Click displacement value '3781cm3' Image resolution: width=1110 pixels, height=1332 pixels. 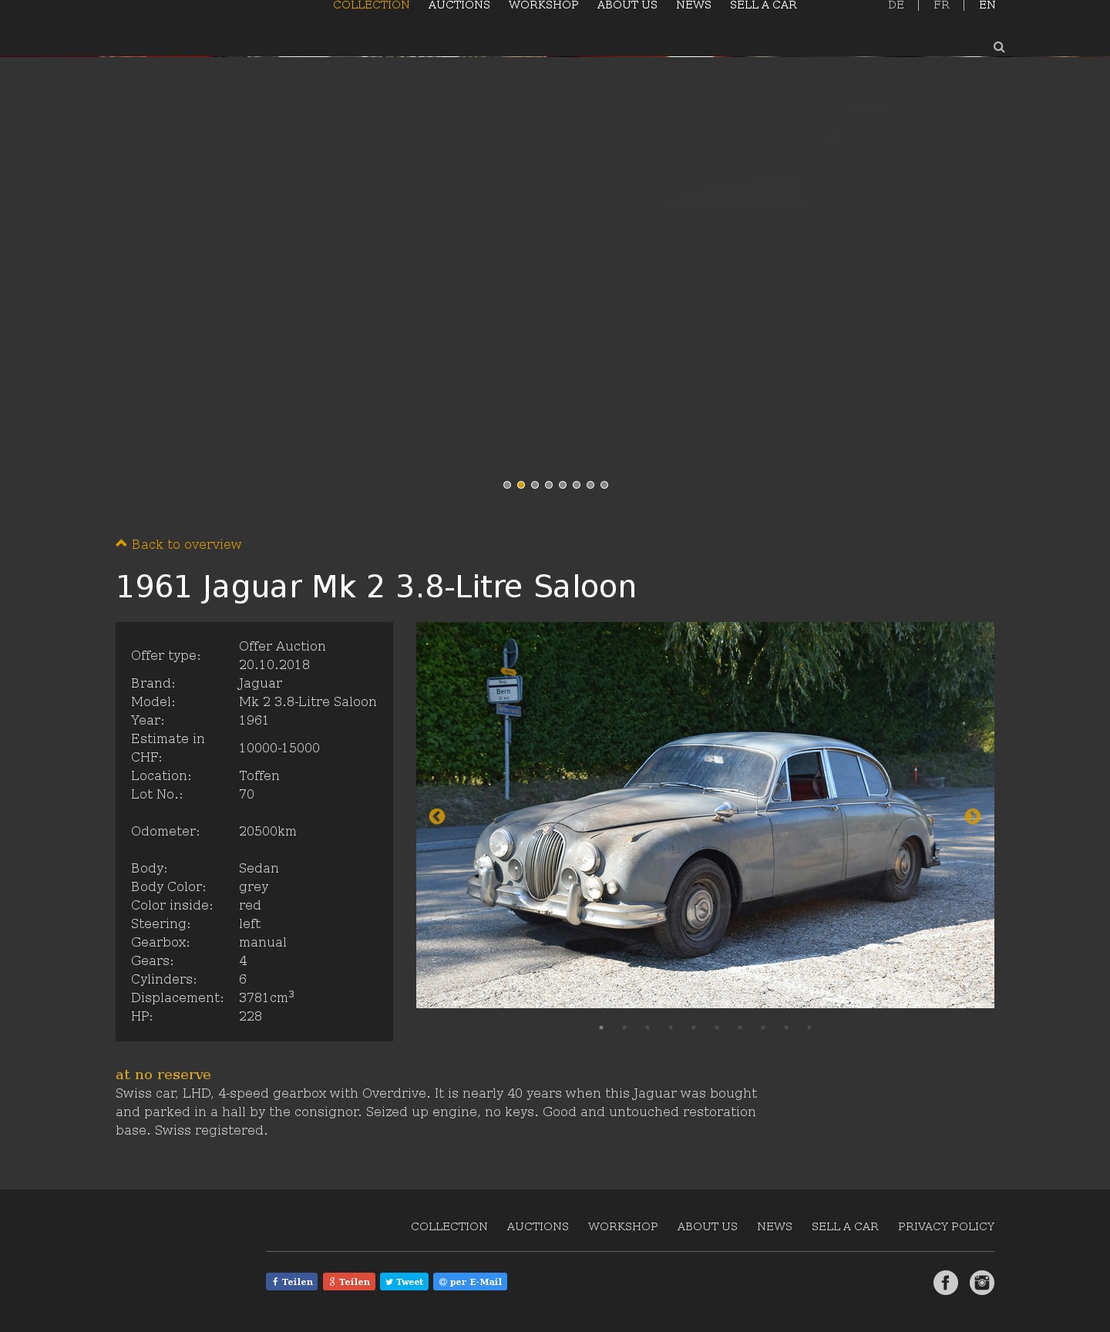point(267,997)
